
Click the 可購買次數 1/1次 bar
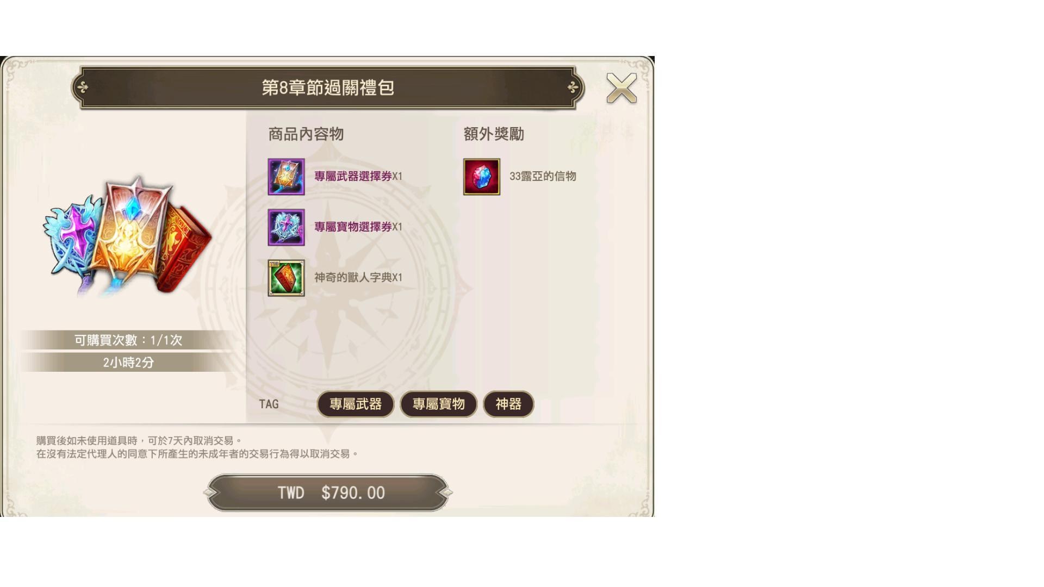click(128, 340)
